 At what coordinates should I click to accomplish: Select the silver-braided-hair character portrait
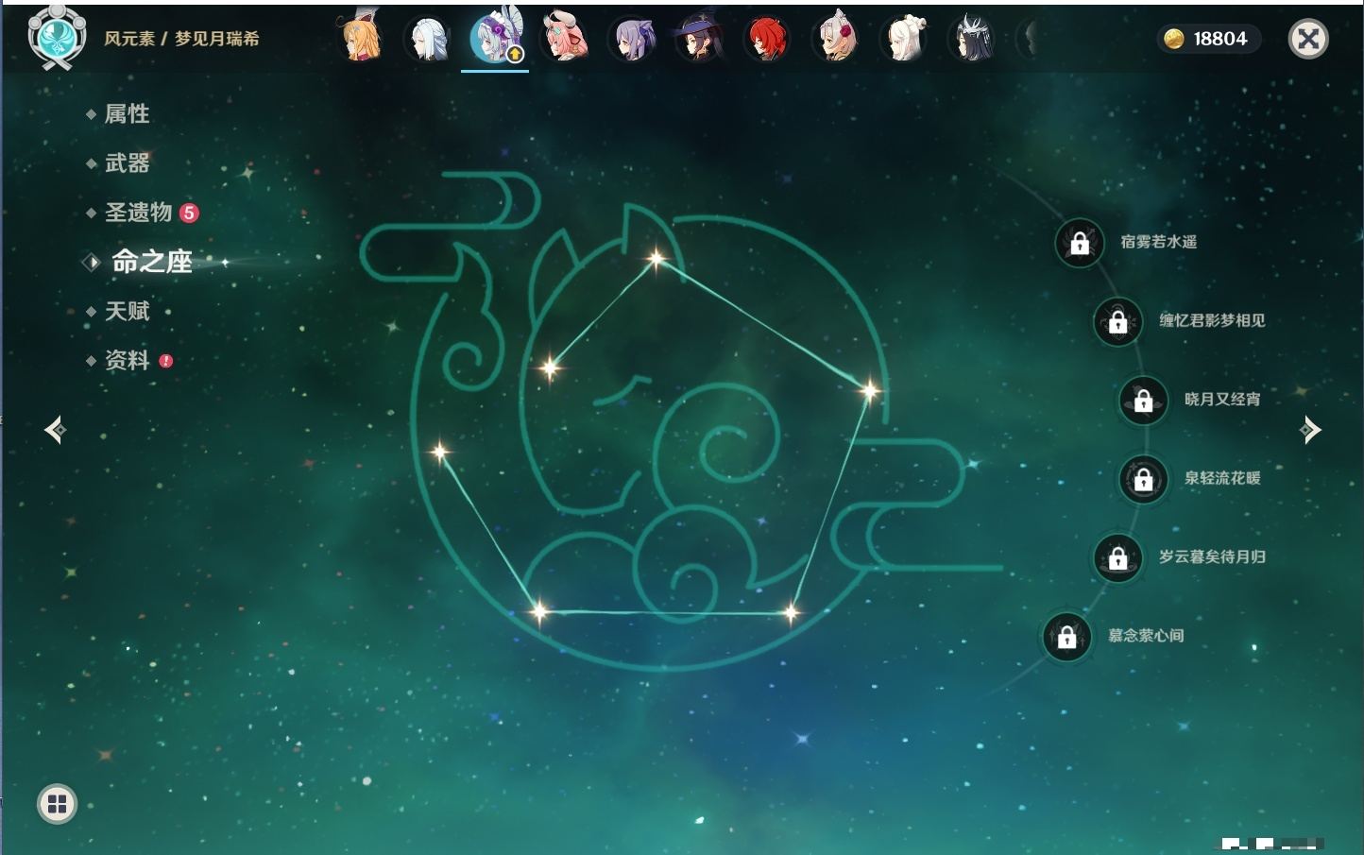point(429,39)
